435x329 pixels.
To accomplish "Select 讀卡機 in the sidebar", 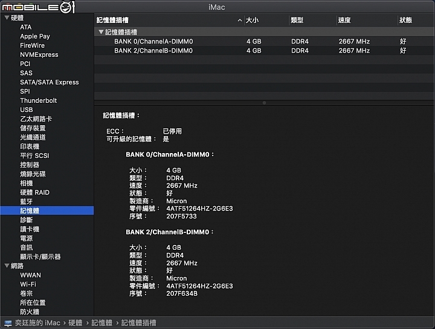I will 30,229.
